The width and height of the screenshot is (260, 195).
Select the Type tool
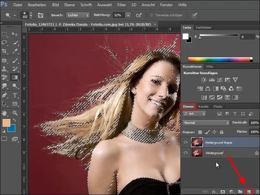[15, 95]
